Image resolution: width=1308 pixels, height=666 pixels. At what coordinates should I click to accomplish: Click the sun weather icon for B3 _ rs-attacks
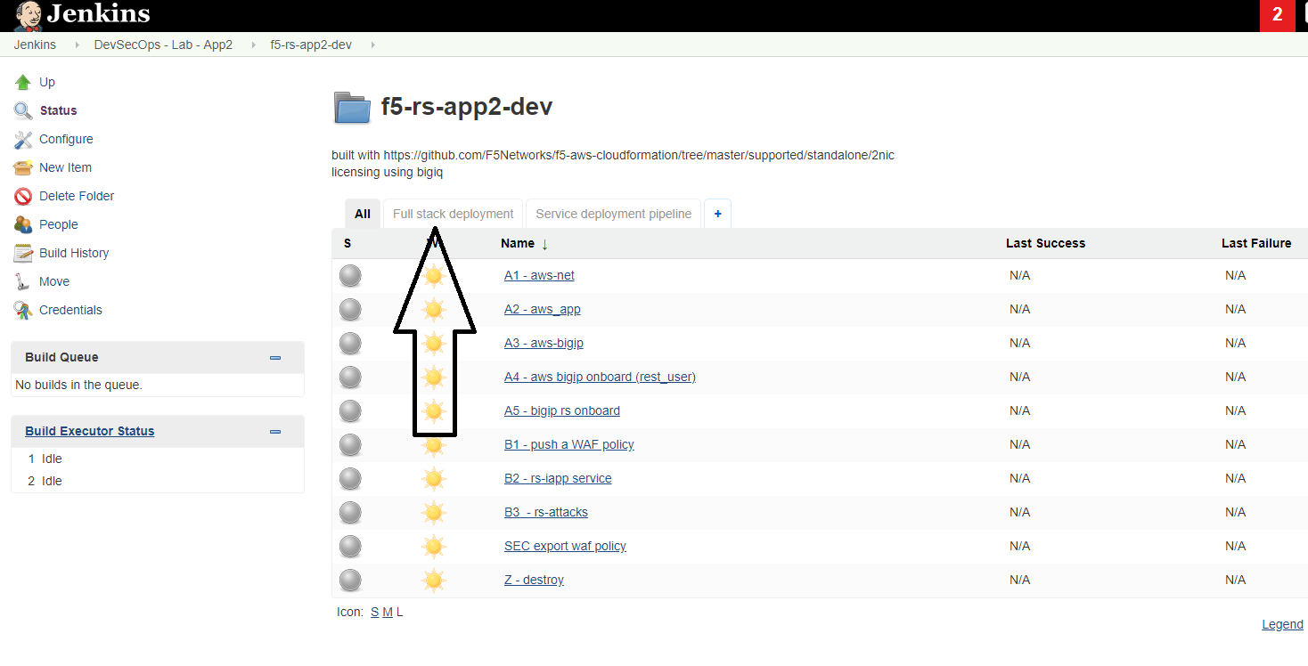point(434,512)
